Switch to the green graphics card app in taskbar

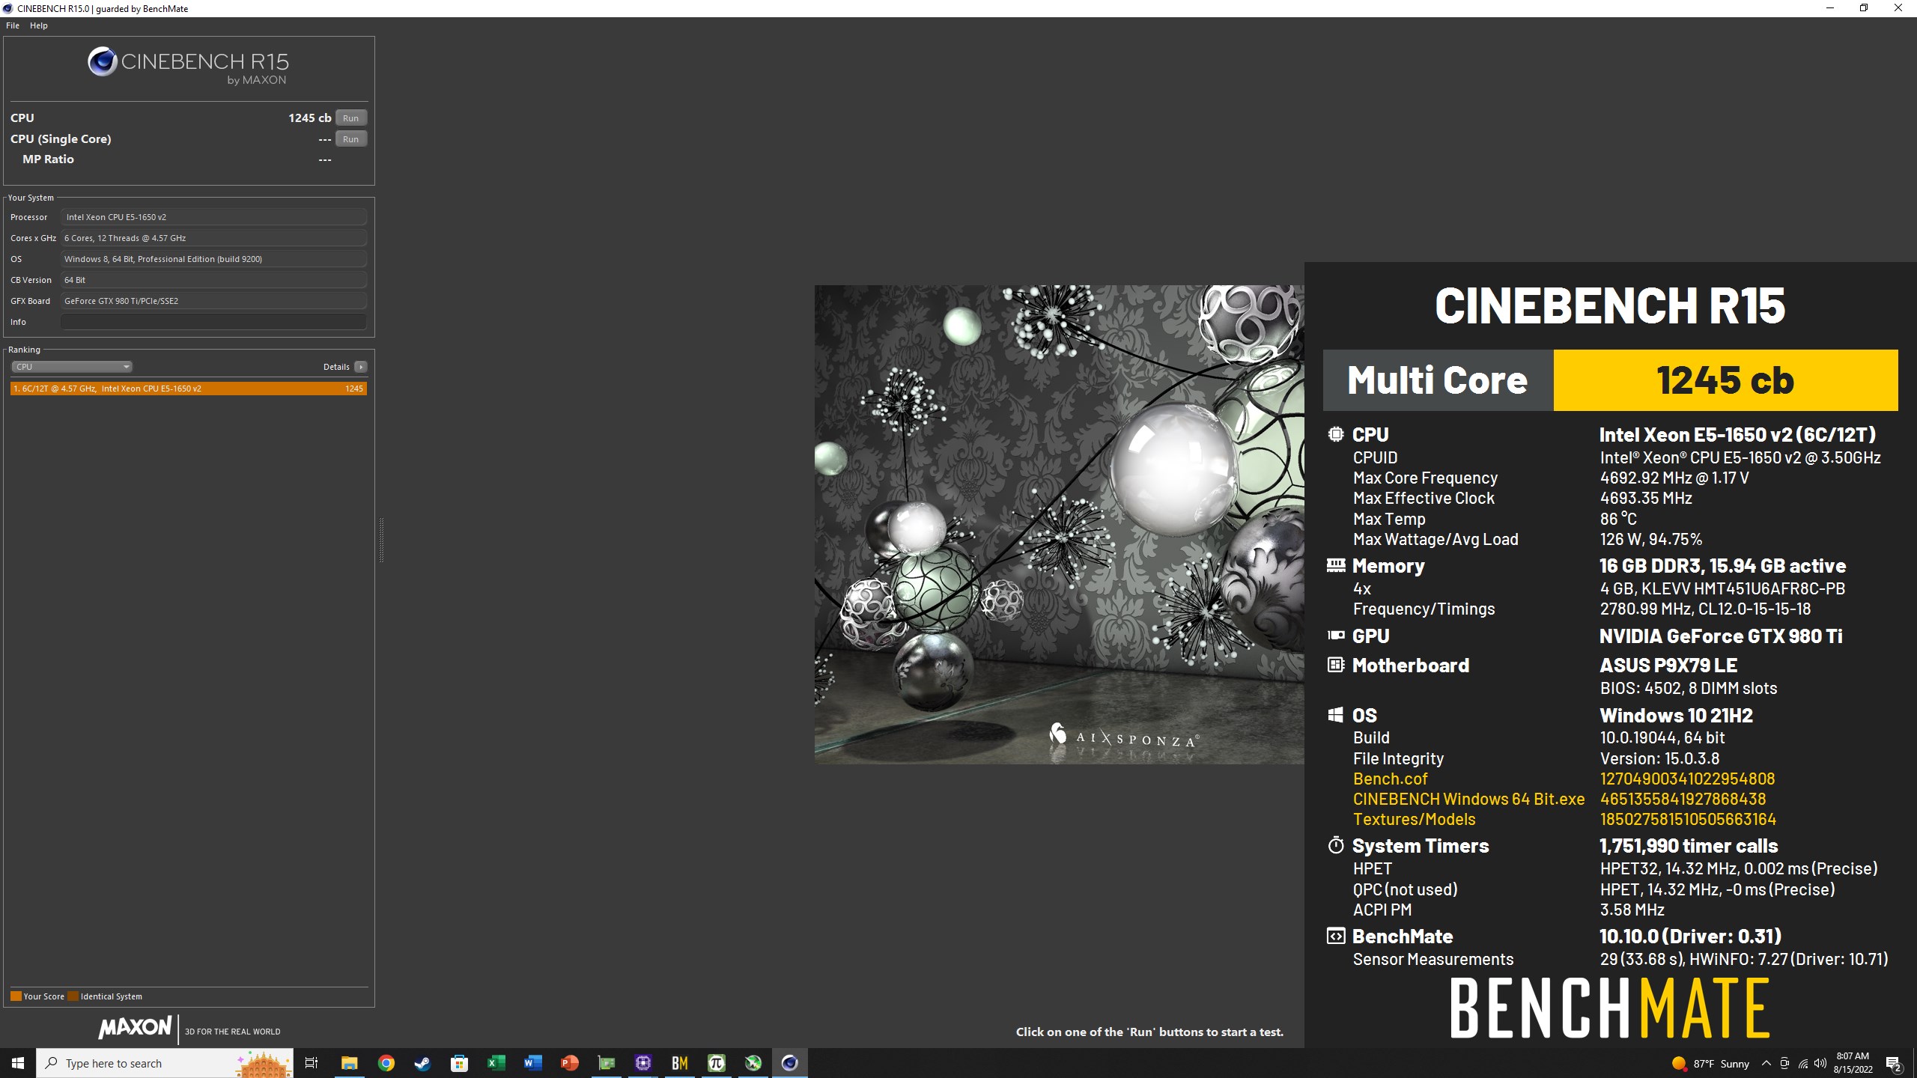(x=606, y=1063)
